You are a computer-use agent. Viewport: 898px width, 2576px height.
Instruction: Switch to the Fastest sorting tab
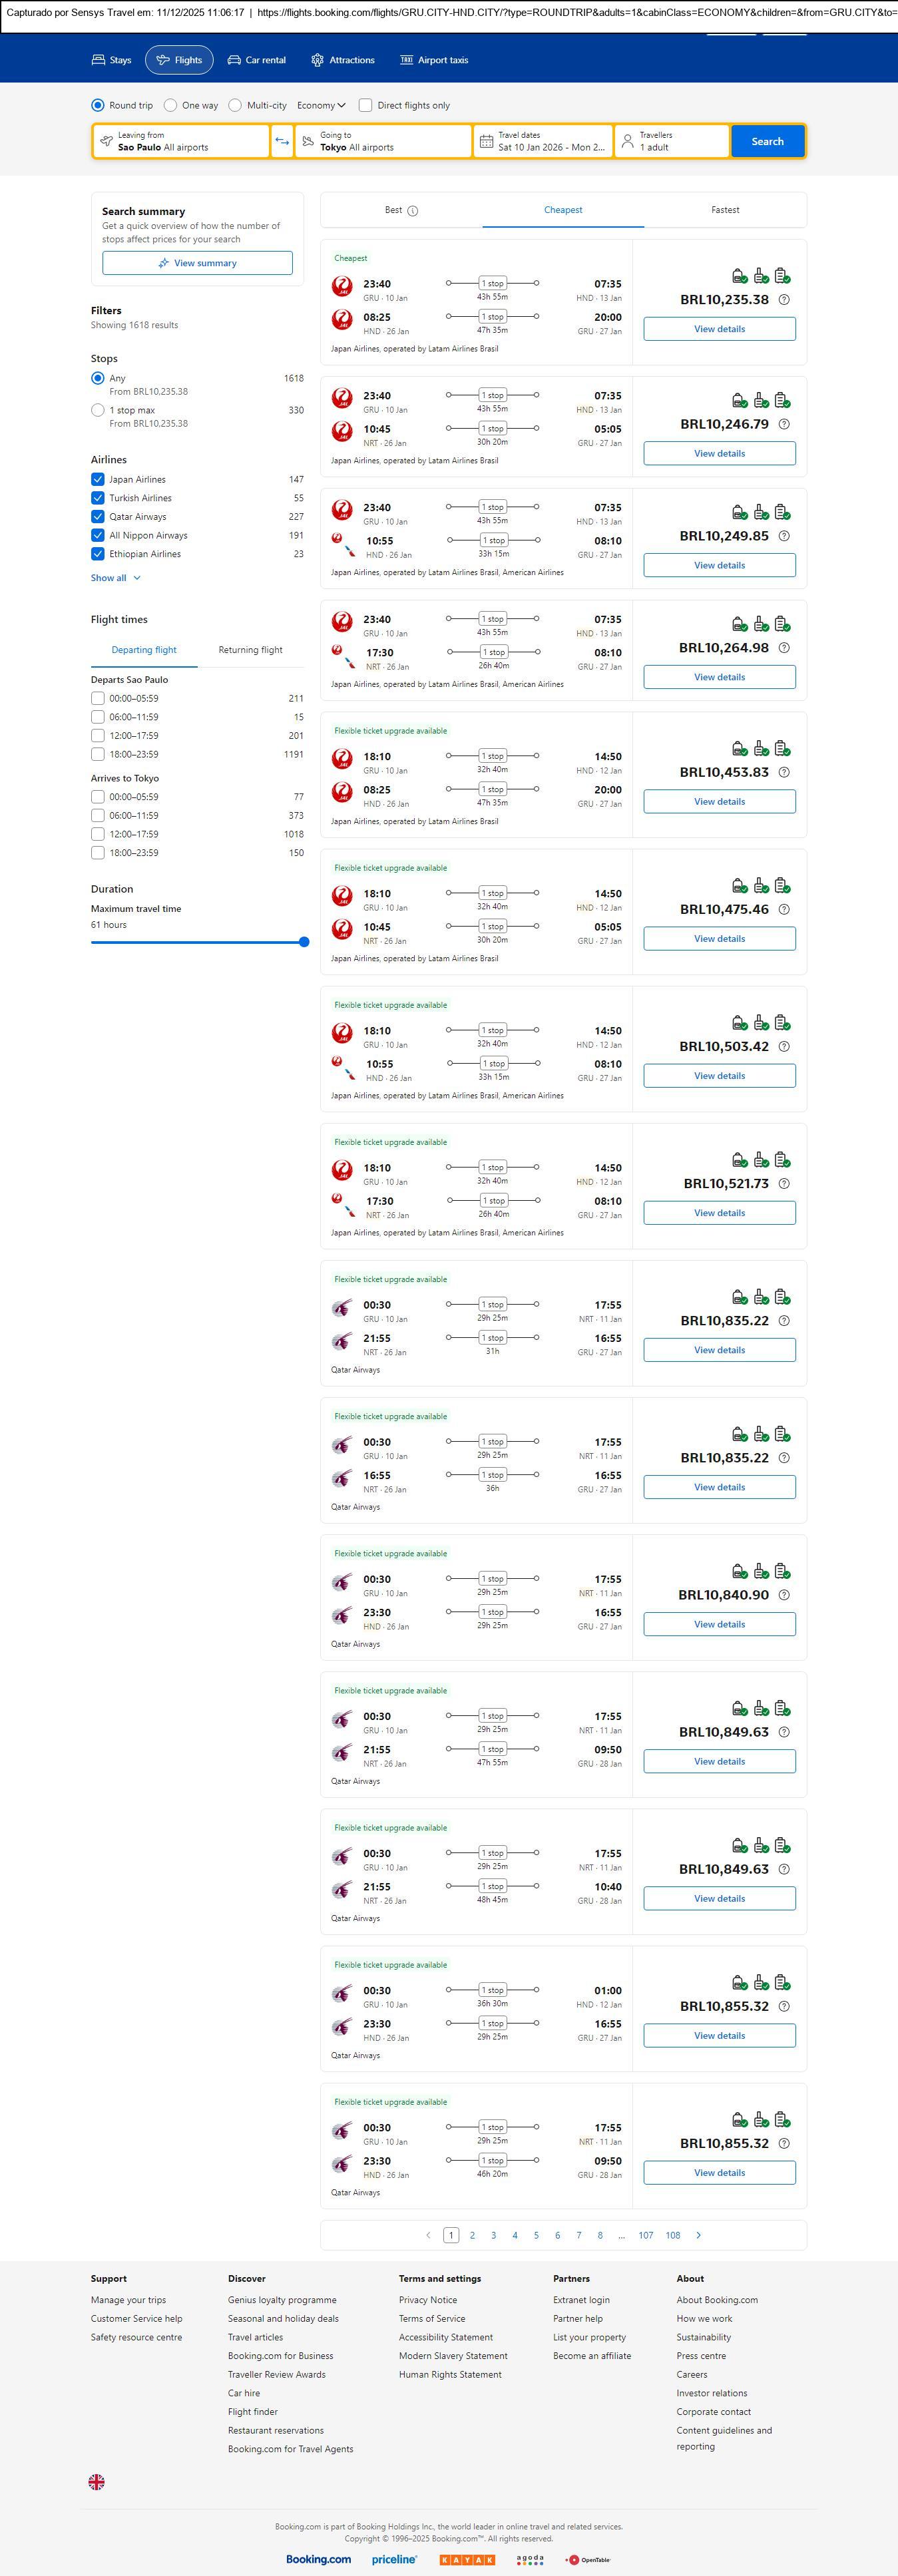click(x=725, y=210)
